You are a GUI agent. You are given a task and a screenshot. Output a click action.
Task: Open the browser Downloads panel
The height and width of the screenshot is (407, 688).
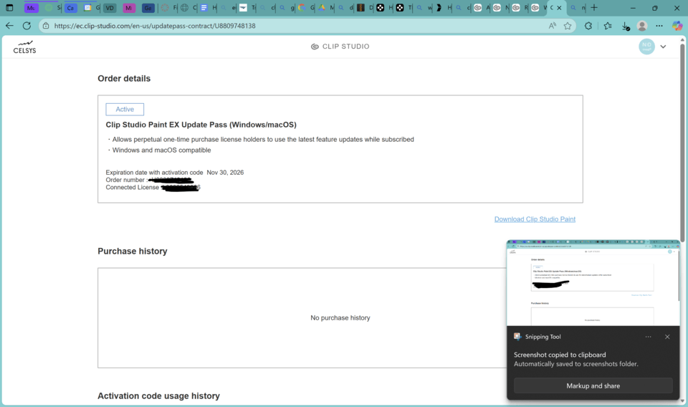626,26
